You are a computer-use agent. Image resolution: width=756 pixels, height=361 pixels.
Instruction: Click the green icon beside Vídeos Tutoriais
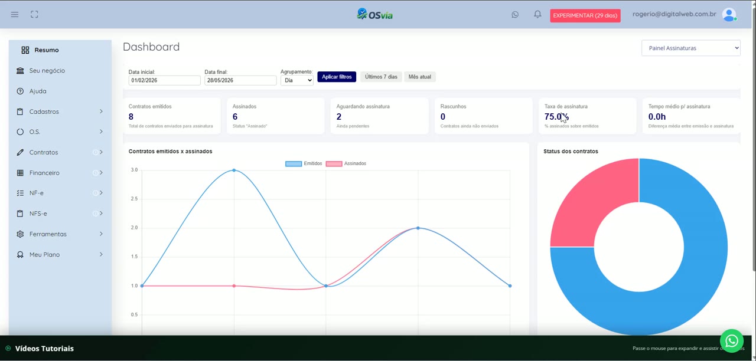pyautogui.click(x=8, y=349)
